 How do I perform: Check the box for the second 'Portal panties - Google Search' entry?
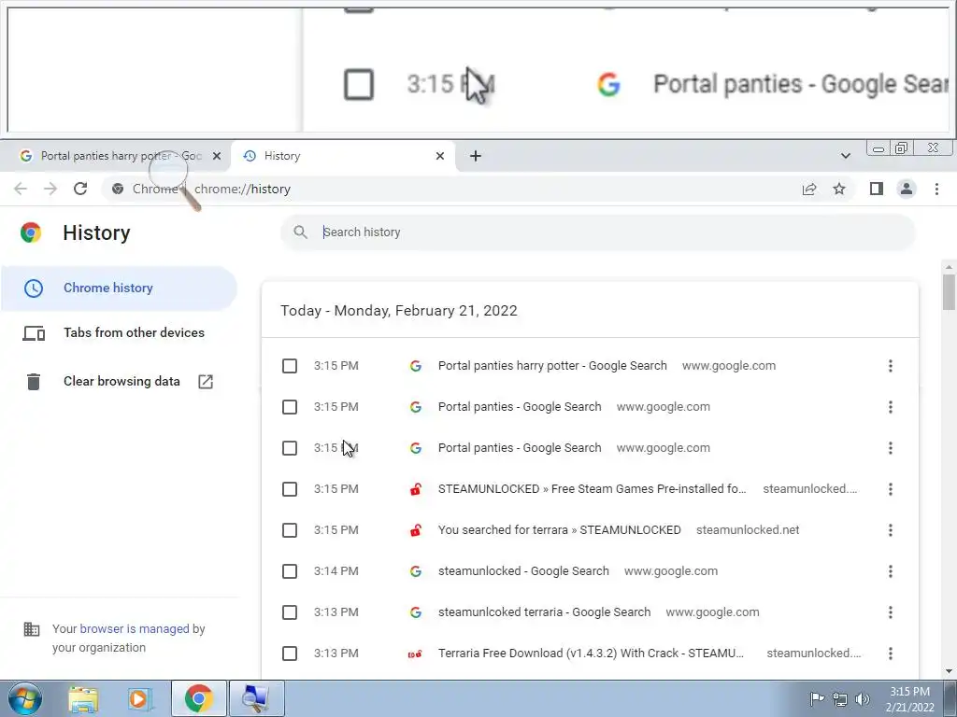coord(290,448)
